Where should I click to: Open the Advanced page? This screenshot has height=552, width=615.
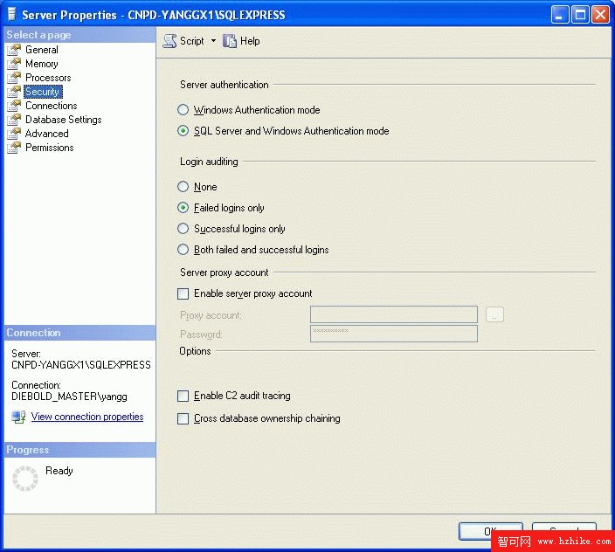[x=46, y=134]
